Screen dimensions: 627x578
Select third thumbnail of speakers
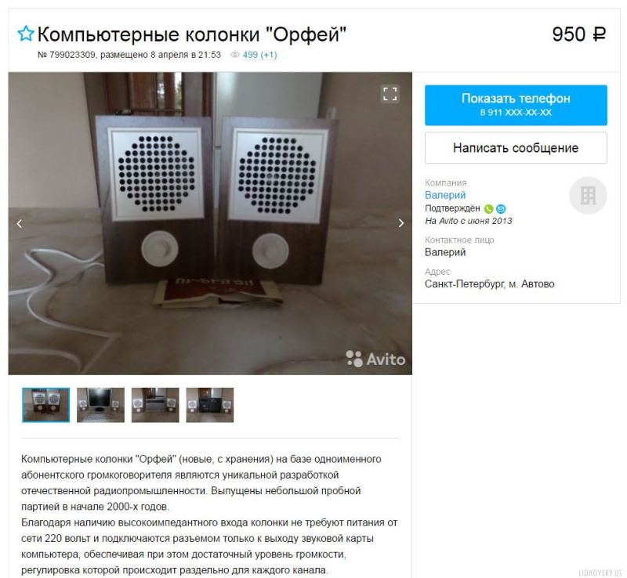click(x=155, y=405)
